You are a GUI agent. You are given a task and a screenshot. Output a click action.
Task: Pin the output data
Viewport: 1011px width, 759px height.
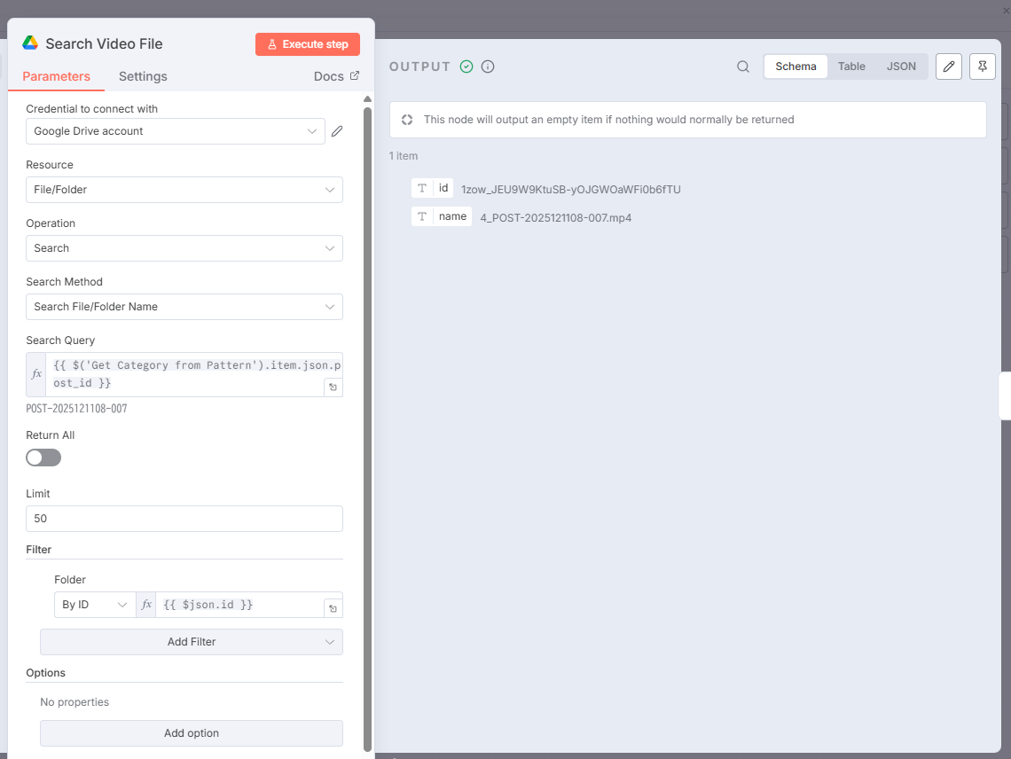click(x=983, y=67)
